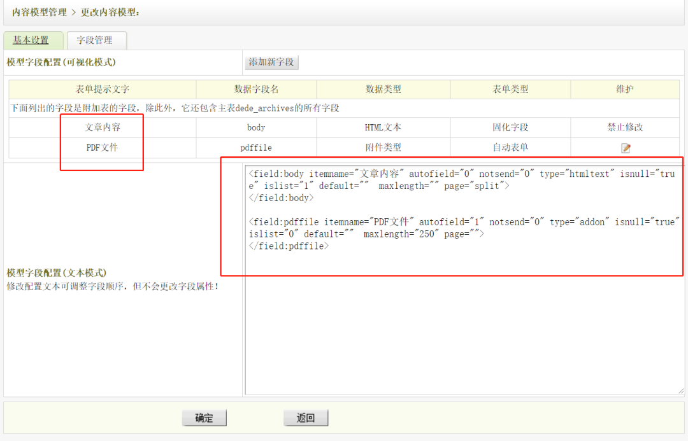Click the 返回 button
Image resolution: width=688 pixels, height=441 pixels.
point(306,418)
